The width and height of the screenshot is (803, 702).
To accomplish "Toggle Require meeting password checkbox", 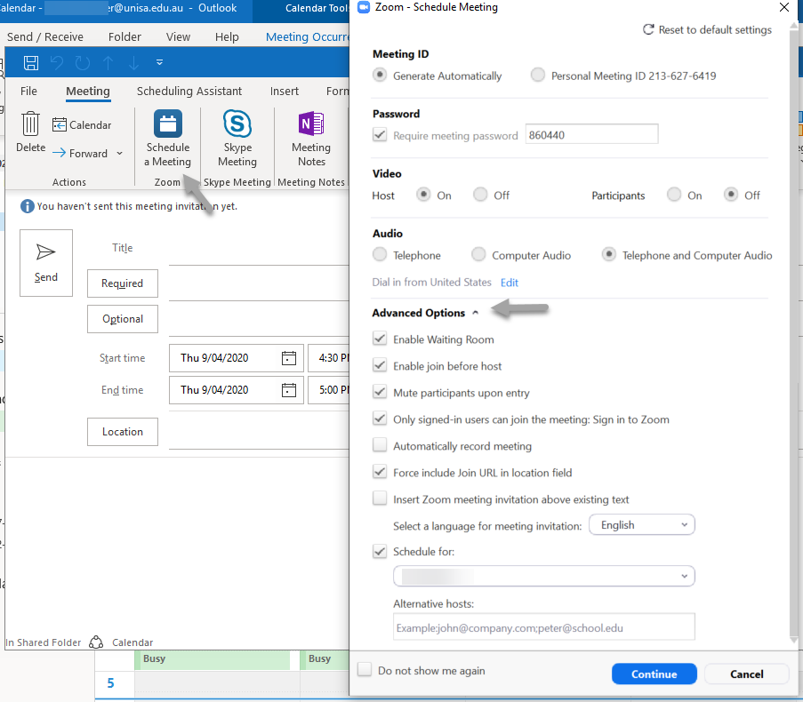I will pos(380,135).
